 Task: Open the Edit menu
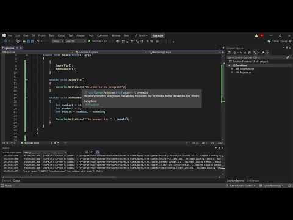(18, 35)
